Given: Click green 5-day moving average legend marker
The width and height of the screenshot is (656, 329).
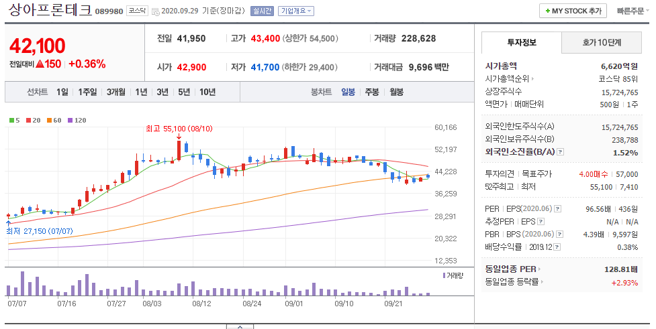Looking at the screenshot, I should pyautogui.click(x=11, y=120).
